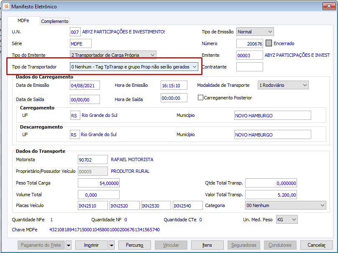This screenshot has width=338, height=253.
Task: Click the Hora de Emissão field
Action: coord(174,85)
